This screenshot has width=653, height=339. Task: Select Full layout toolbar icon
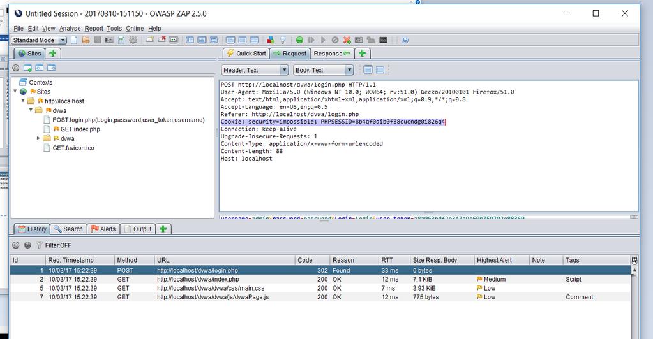(x=213, y=40)
